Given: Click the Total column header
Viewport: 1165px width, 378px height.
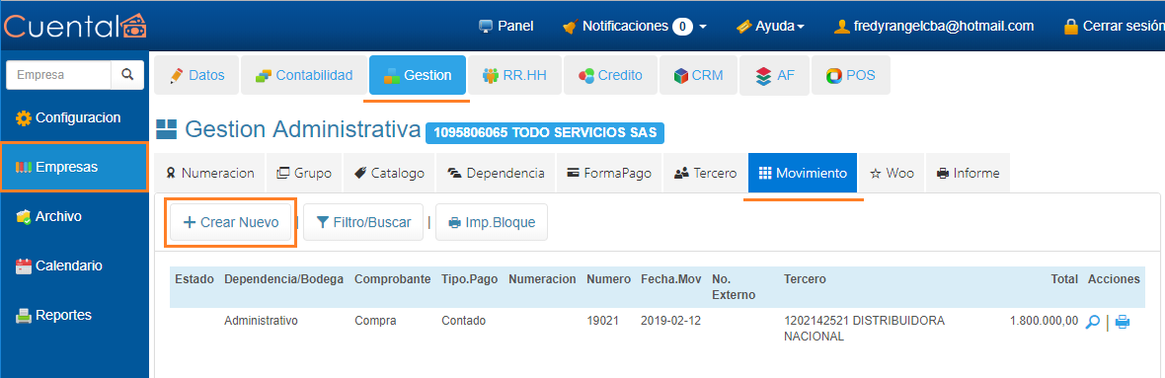Looking at the screenshot, I should pyautogui.click(x=1064, y=279).
